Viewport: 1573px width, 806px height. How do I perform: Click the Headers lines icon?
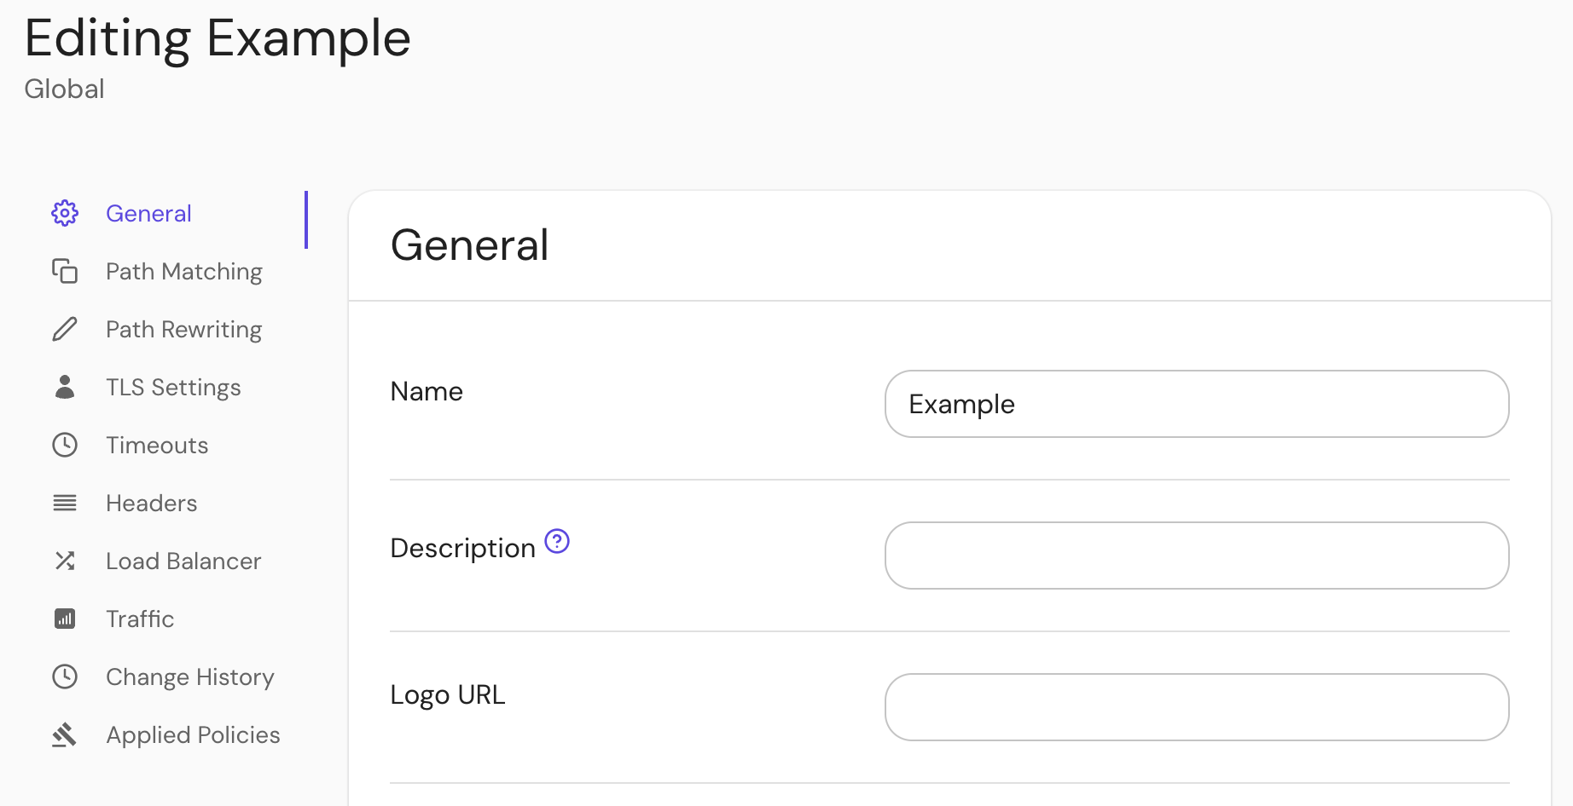[65, 503]
